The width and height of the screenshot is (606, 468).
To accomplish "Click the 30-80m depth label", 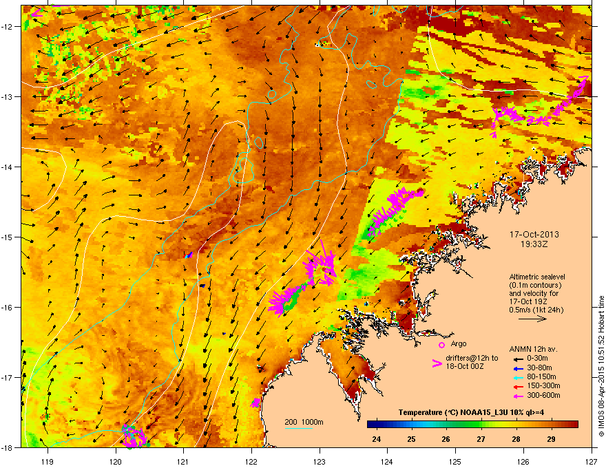I will [x=539, y=368].
